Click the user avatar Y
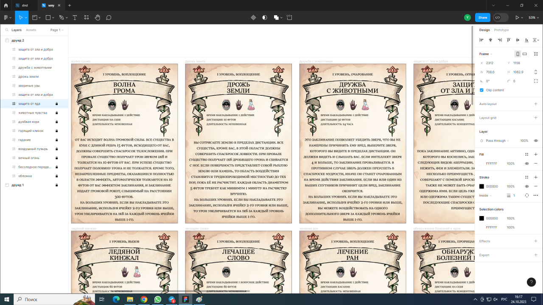Screen dimensions: 543x305 467,17
